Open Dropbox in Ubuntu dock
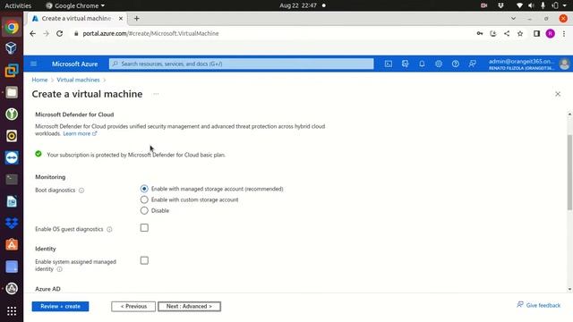Viewport: 573px width, 322px height. pos(12,223)
